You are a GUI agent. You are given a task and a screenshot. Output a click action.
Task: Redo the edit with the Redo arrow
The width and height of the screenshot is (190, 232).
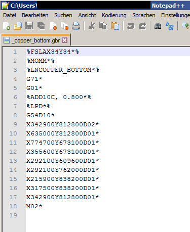142,26
